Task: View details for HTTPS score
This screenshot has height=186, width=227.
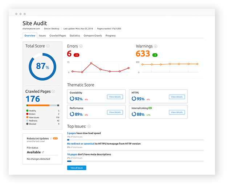Action: point(177,97)
